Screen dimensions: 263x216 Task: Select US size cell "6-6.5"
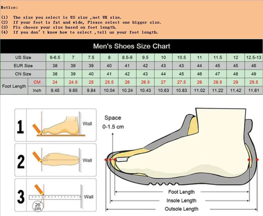pyautogui.click(x=55, y=58)
